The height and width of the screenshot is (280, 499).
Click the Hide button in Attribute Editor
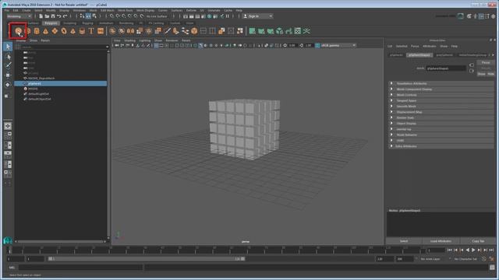click(490, 74)
